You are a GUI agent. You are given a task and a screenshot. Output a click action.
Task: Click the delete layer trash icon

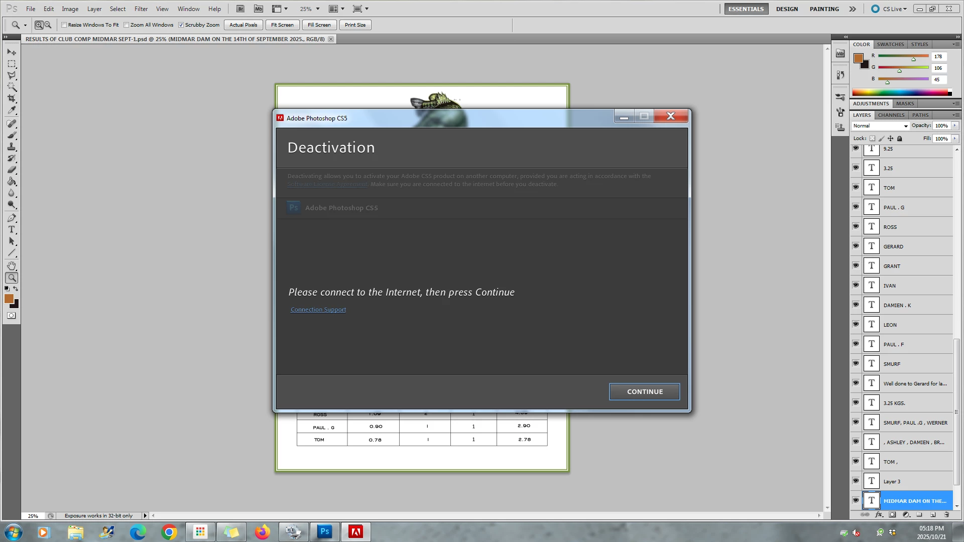tap(946, 515)
